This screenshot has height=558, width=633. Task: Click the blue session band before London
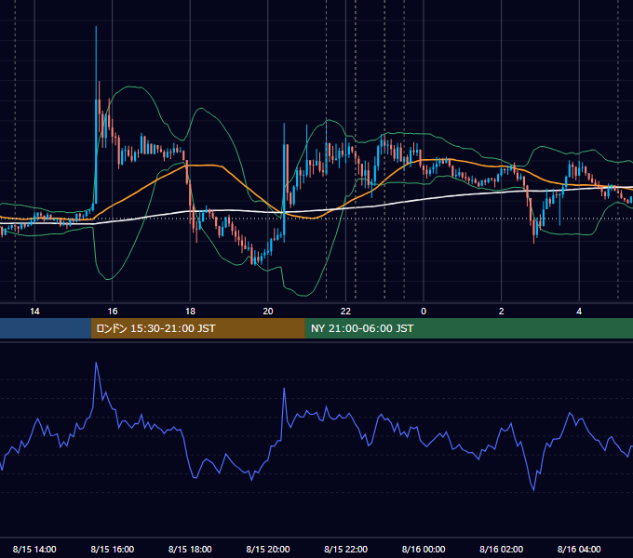[46, 328]
